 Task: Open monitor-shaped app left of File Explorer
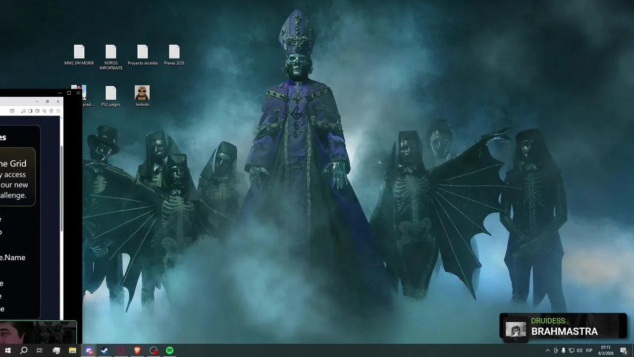[x=56, y=351]
